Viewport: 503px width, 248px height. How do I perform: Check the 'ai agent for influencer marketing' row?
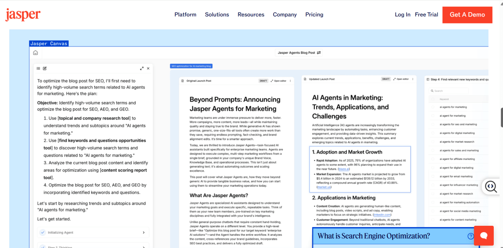(x=433, y=185)
